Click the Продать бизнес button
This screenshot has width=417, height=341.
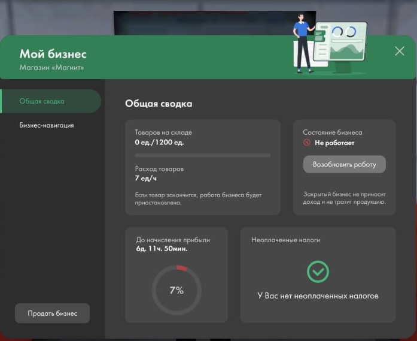pos(52,313)
